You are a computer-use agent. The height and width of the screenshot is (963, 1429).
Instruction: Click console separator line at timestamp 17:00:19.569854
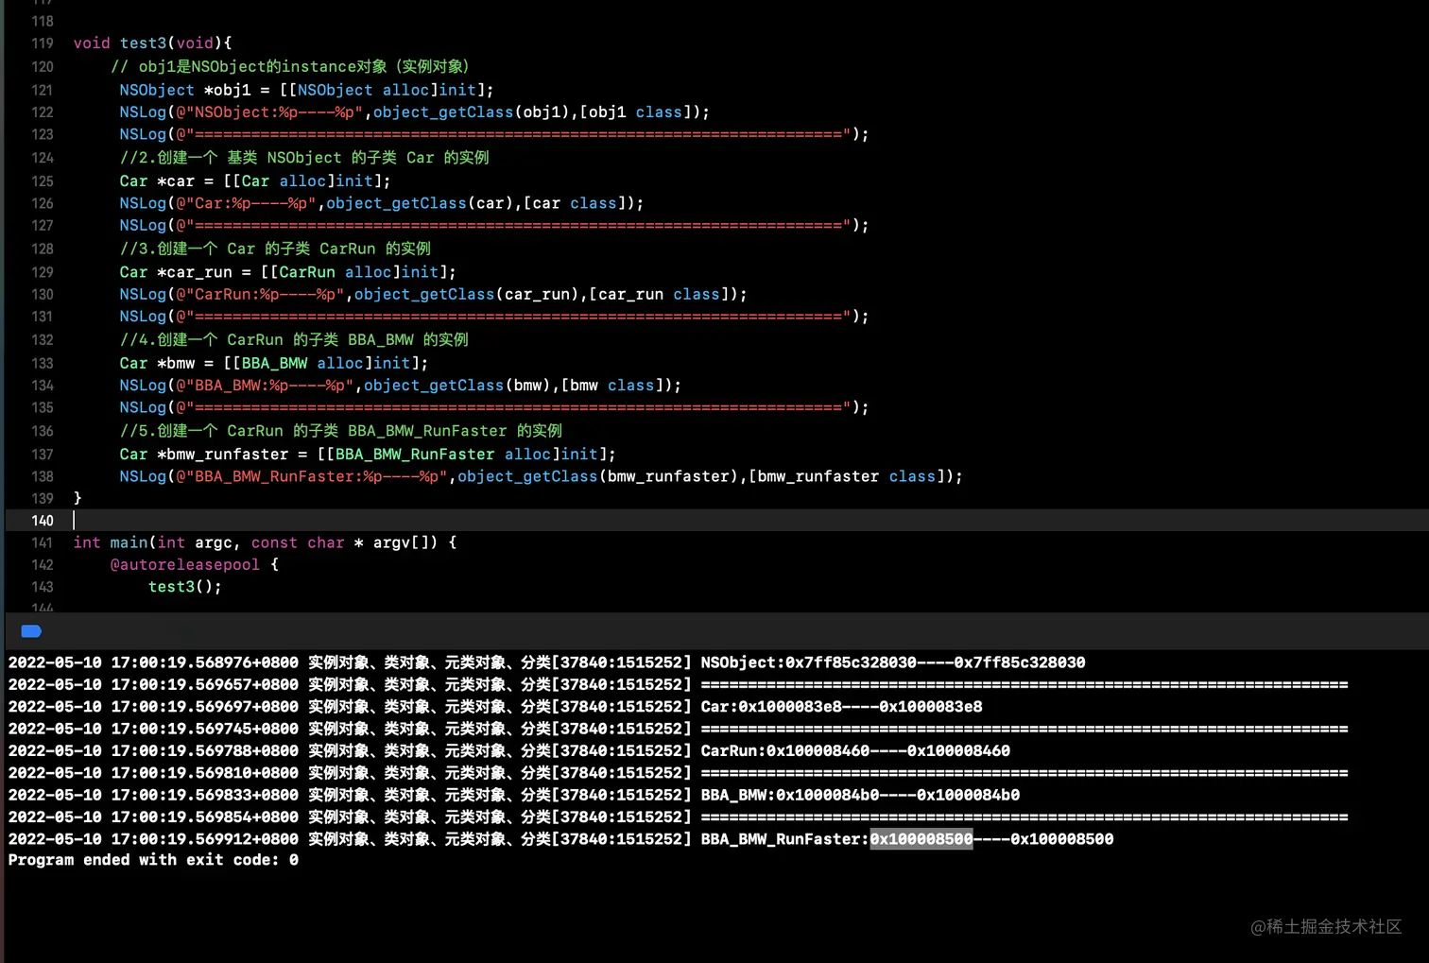click(x=1024, y=817)
